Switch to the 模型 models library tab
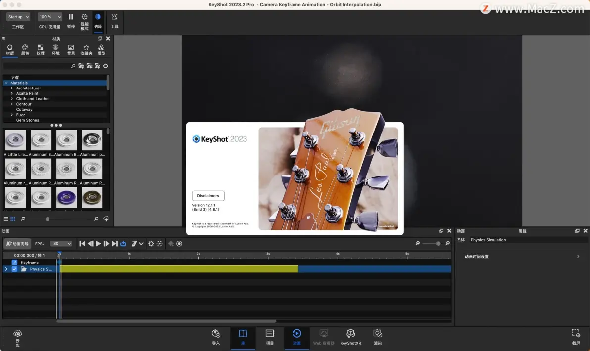The image size is (590, 351). click(101, 50)
